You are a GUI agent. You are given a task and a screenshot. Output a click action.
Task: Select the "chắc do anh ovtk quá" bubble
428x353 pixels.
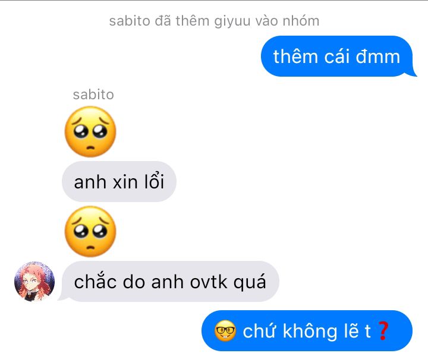169,281
